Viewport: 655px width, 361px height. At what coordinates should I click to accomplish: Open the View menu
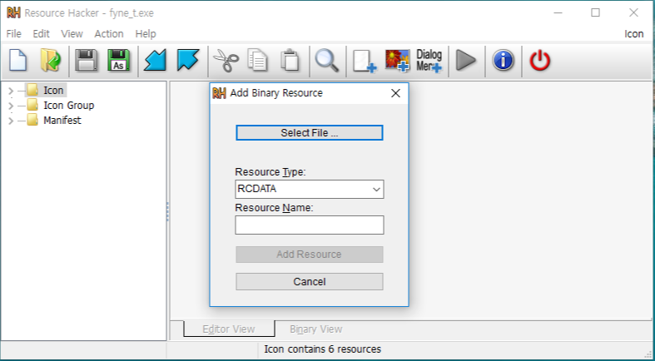72,34
